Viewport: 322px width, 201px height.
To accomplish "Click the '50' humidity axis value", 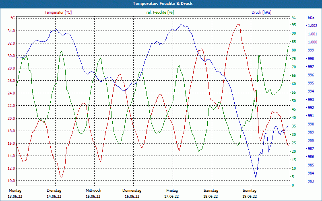I will click(294, 101).
